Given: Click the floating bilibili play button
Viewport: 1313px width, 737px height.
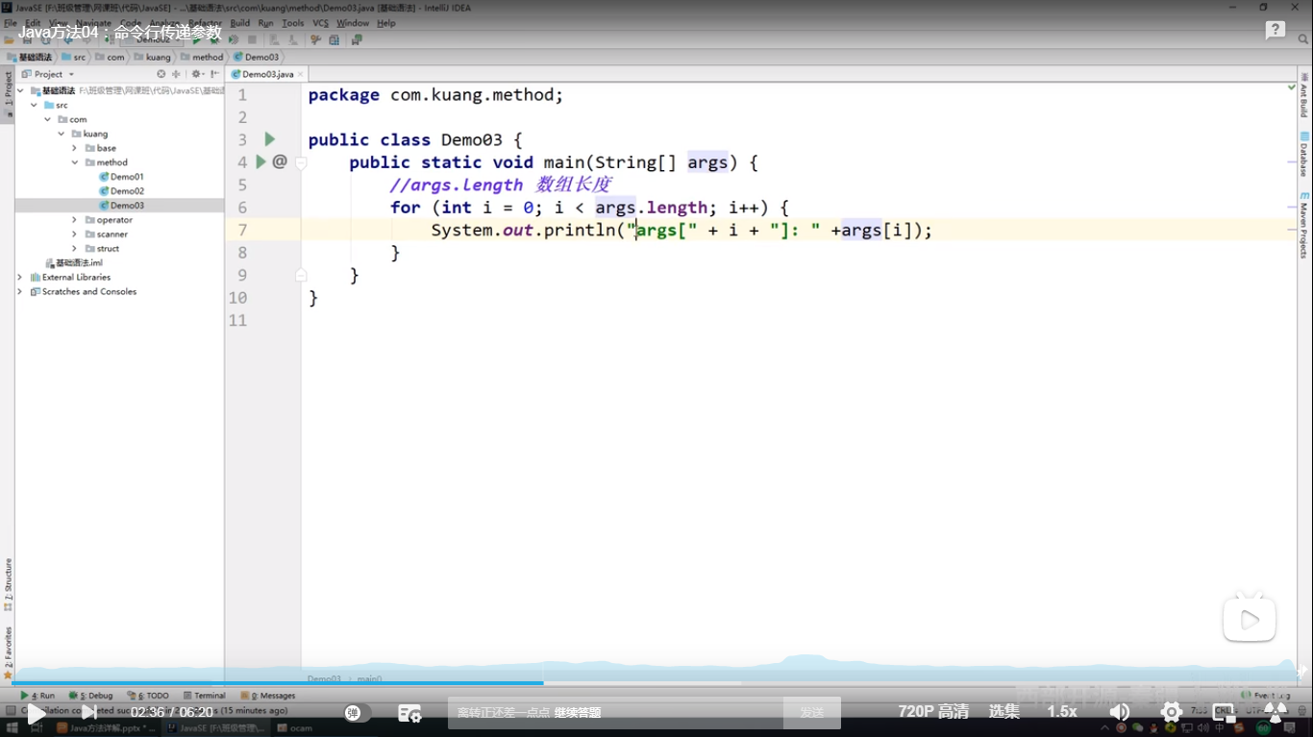Looking at the screenshot, I should click(x=1249, y=620).
